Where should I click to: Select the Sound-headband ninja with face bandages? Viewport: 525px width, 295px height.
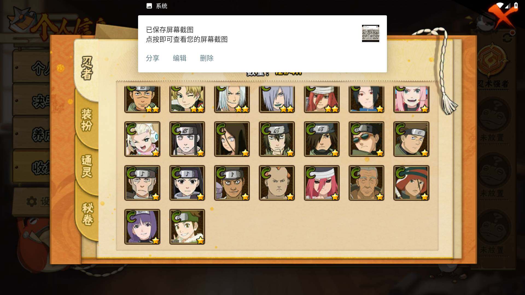(x=142, y=183)
